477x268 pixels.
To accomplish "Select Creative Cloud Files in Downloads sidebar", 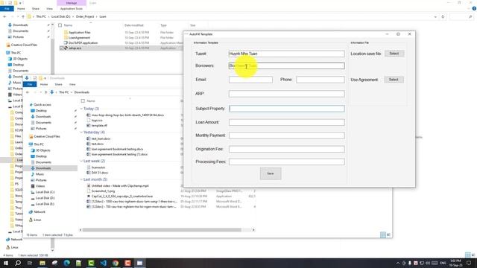I will point(46,137).
